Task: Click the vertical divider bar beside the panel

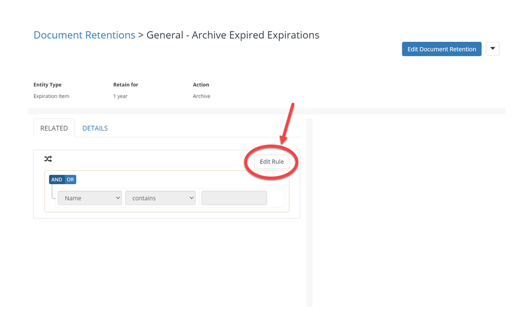Action: [x=310, y=213]
